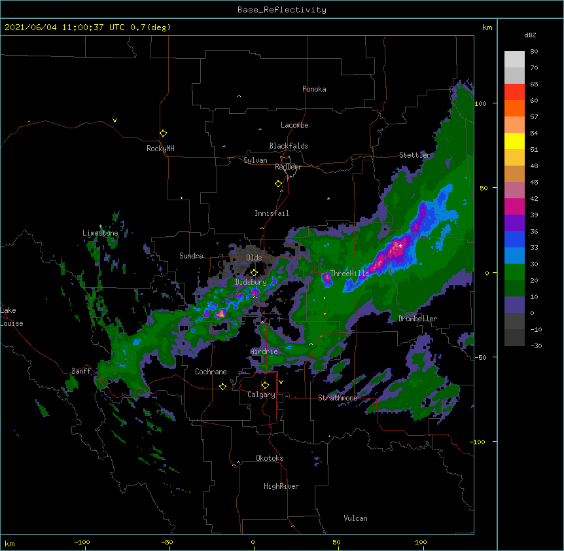Select the RedDeer label
This screenshot has width=564, height=551.
288,166
